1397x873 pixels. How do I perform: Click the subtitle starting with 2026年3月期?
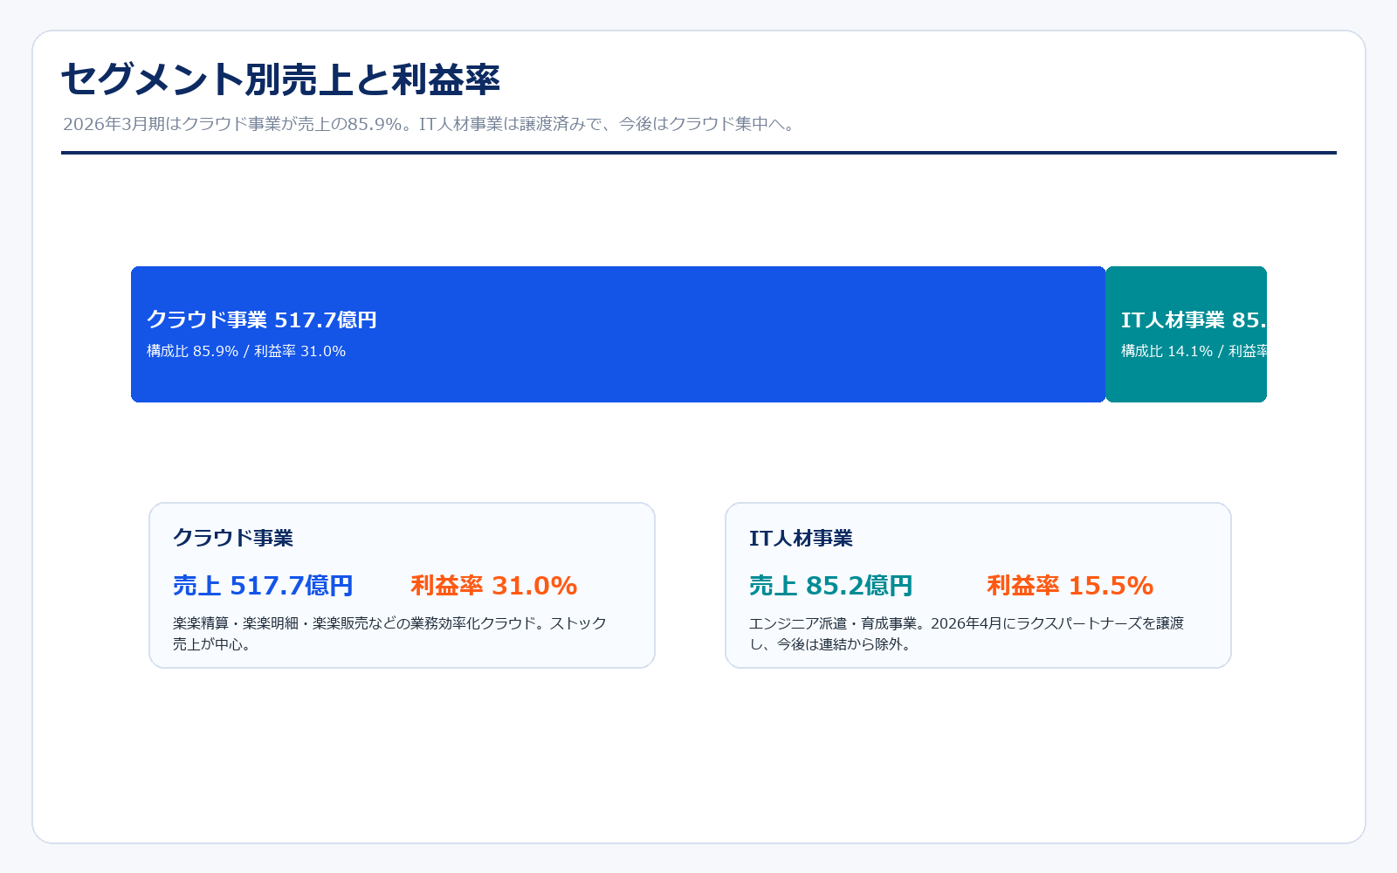[x=430, y=124]
